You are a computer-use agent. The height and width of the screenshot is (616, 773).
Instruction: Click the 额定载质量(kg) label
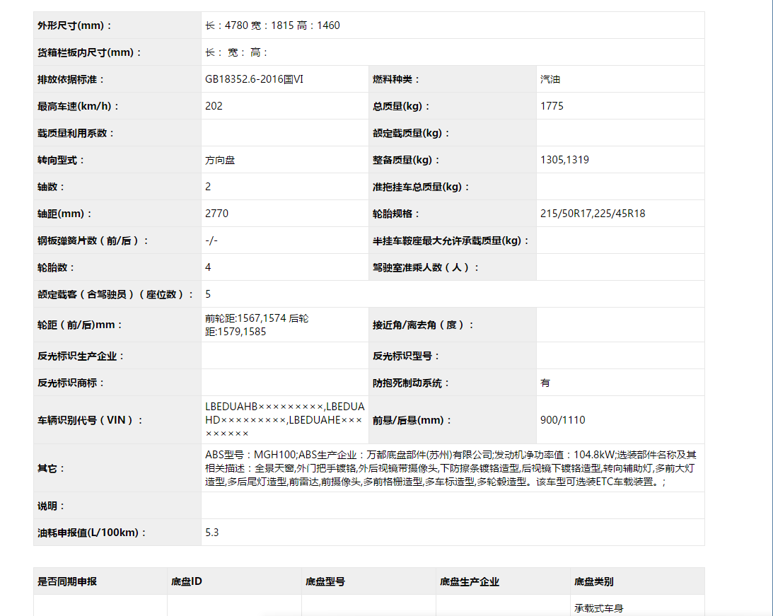pos(411,133)
